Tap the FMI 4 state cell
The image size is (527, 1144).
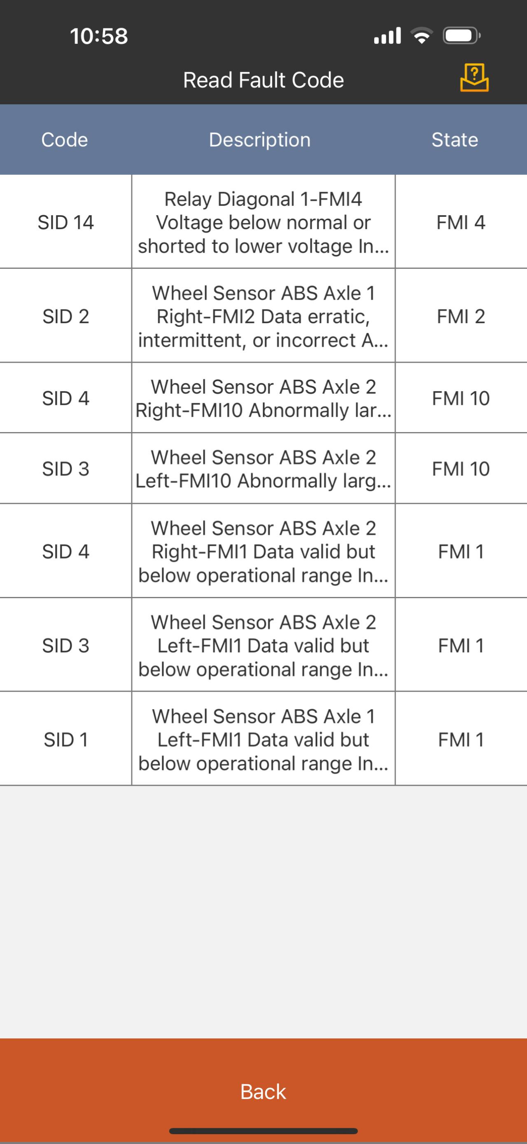[x=461, y=222]
